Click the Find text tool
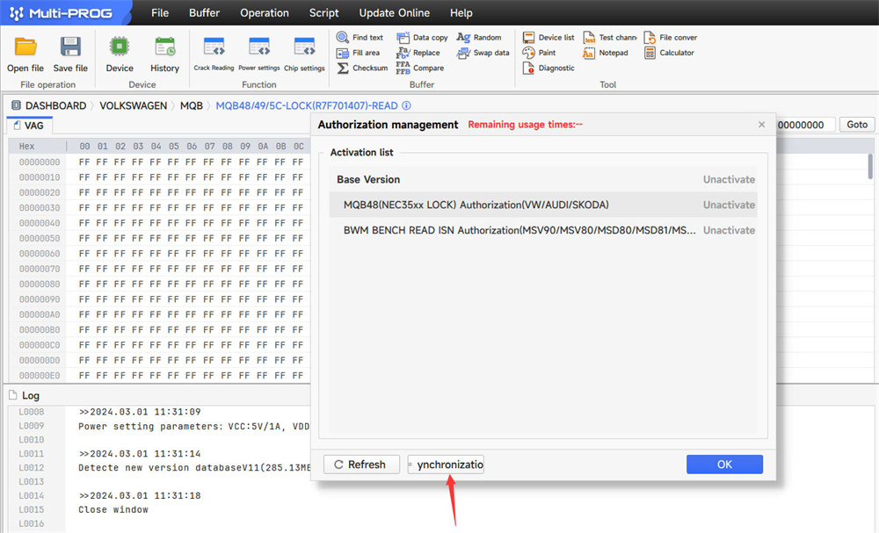Screen dimensions: 879x533 pos(360,38)
